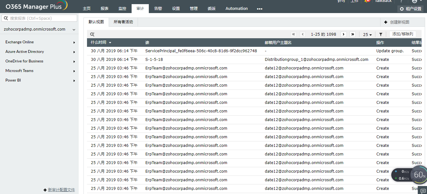
Task: Click the three-dots more menu in navigation
Action: pos(259,9)
